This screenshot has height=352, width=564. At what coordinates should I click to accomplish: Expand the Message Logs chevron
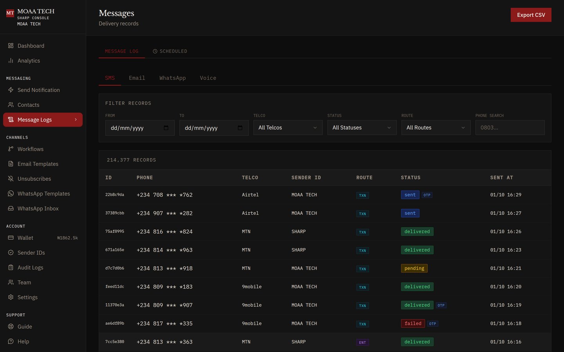tap(76, 120)
